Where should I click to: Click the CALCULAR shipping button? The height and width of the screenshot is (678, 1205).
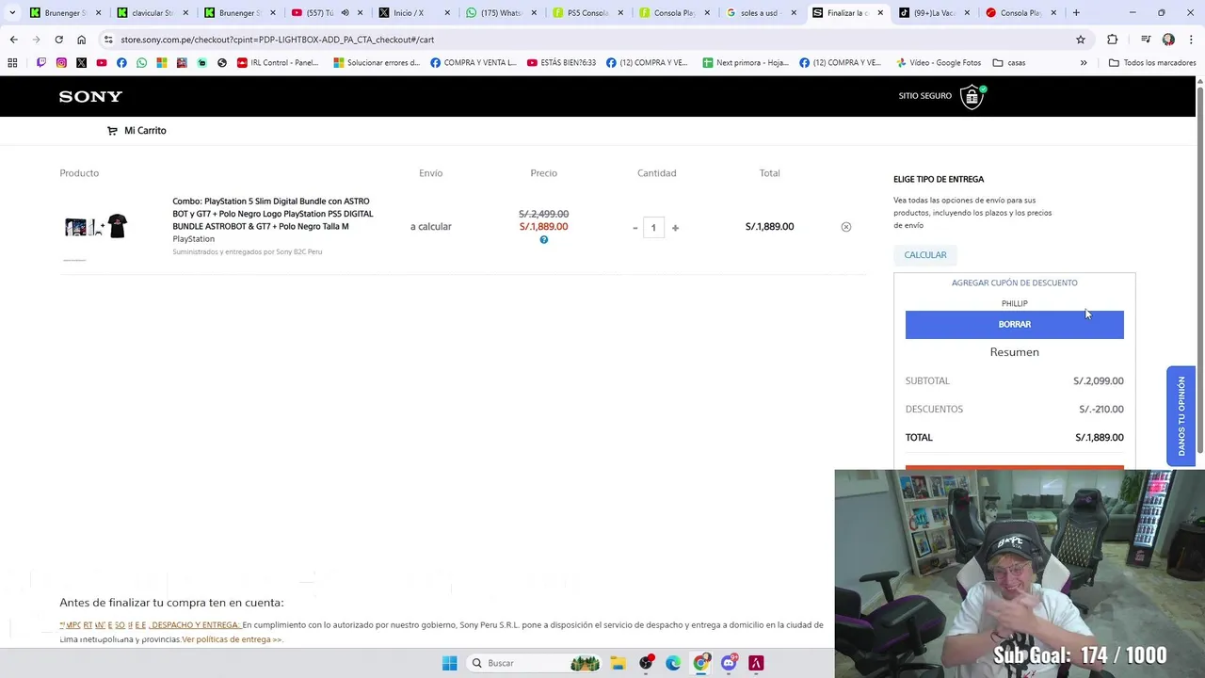click(925, 255)
